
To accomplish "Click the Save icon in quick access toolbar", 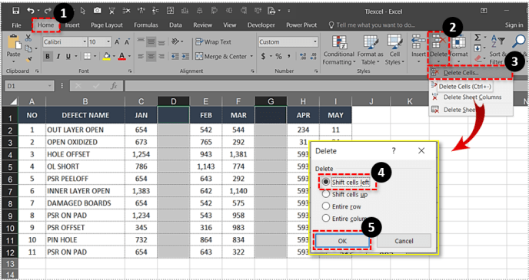I will click(x=15, y=11).
